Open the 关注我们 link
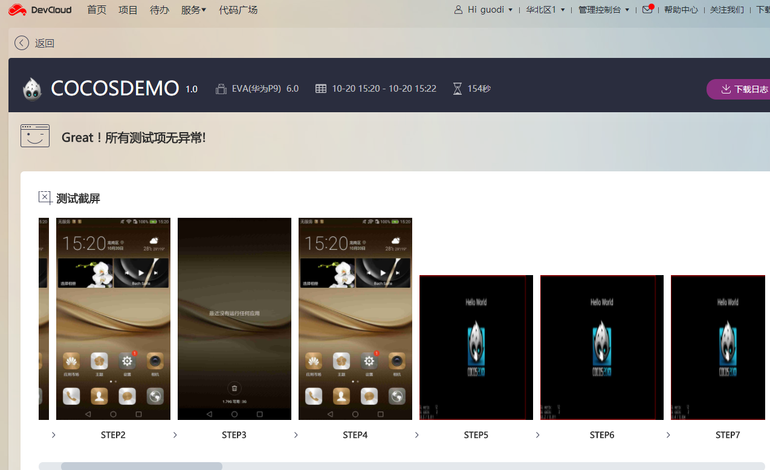Viewport: 770px width, 470px height. (727, 10)
